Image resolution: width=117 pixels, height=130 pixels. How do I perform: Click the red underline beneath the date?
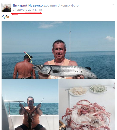27,14
